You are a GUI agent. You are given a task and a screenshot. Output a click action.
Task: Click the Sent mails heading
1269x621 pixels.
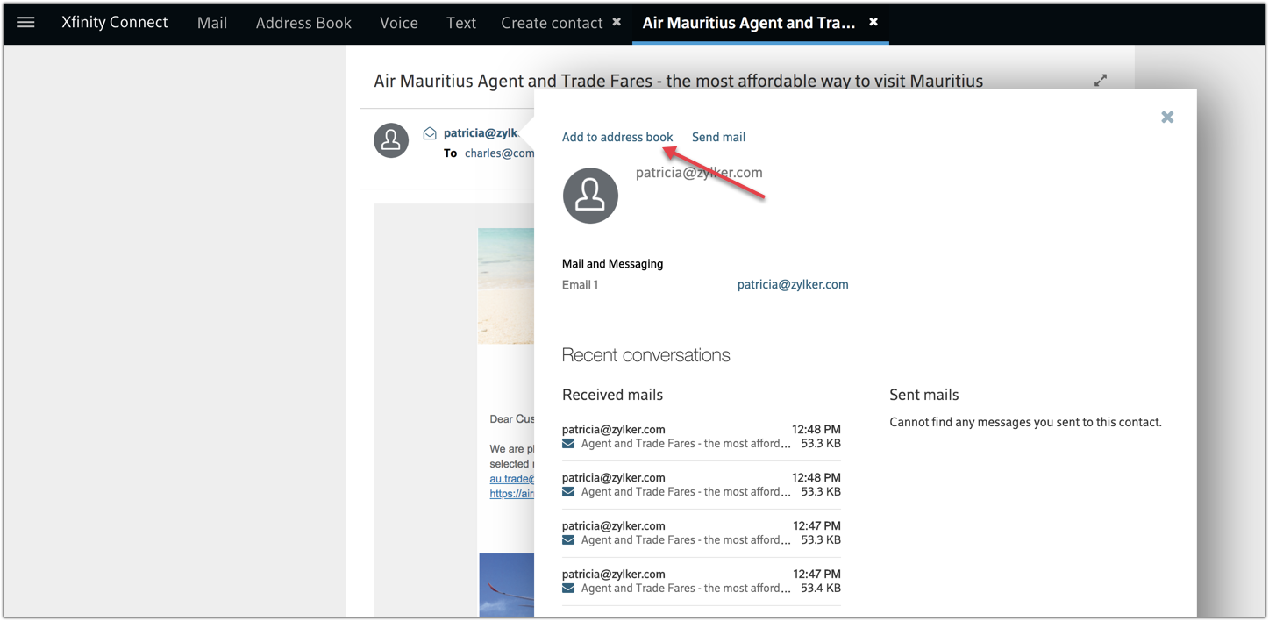[924, 395]
